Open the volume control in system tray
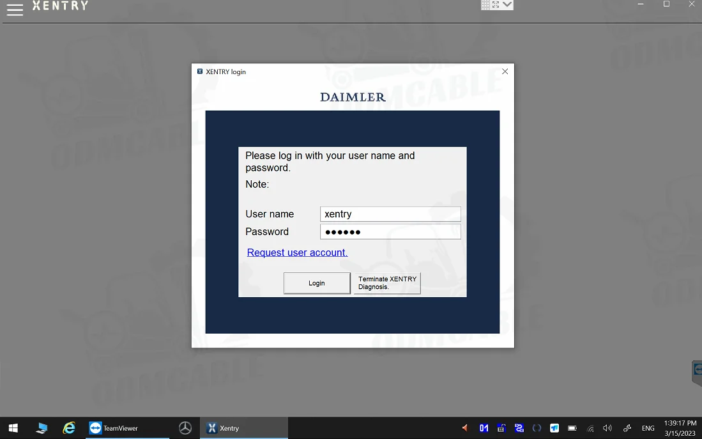Viewport: 702px width, 439px height. click(x=607, y=428)
